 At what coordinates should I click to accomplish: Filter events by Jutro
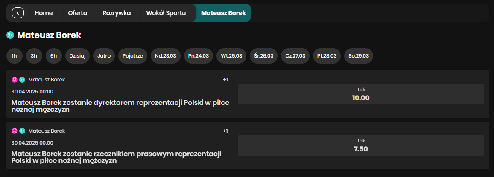coord(104,56)
